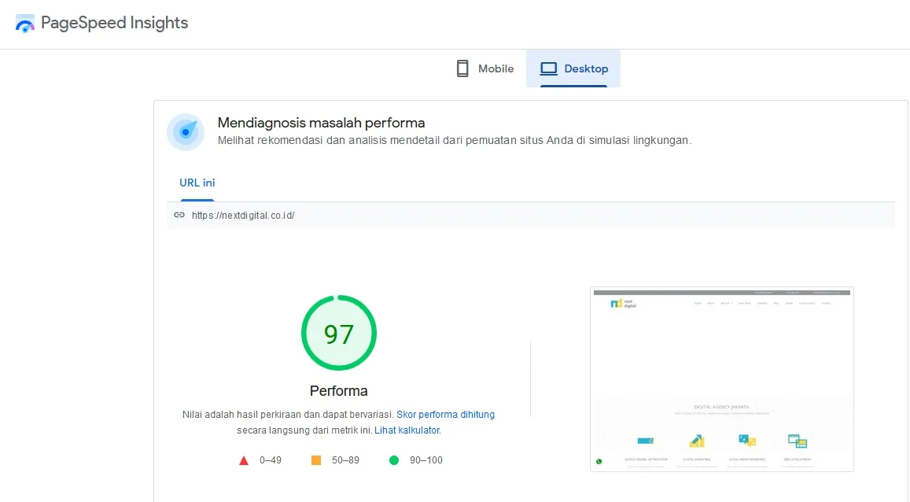Select the Desktop tab label
910x502 pixels.
586,68
